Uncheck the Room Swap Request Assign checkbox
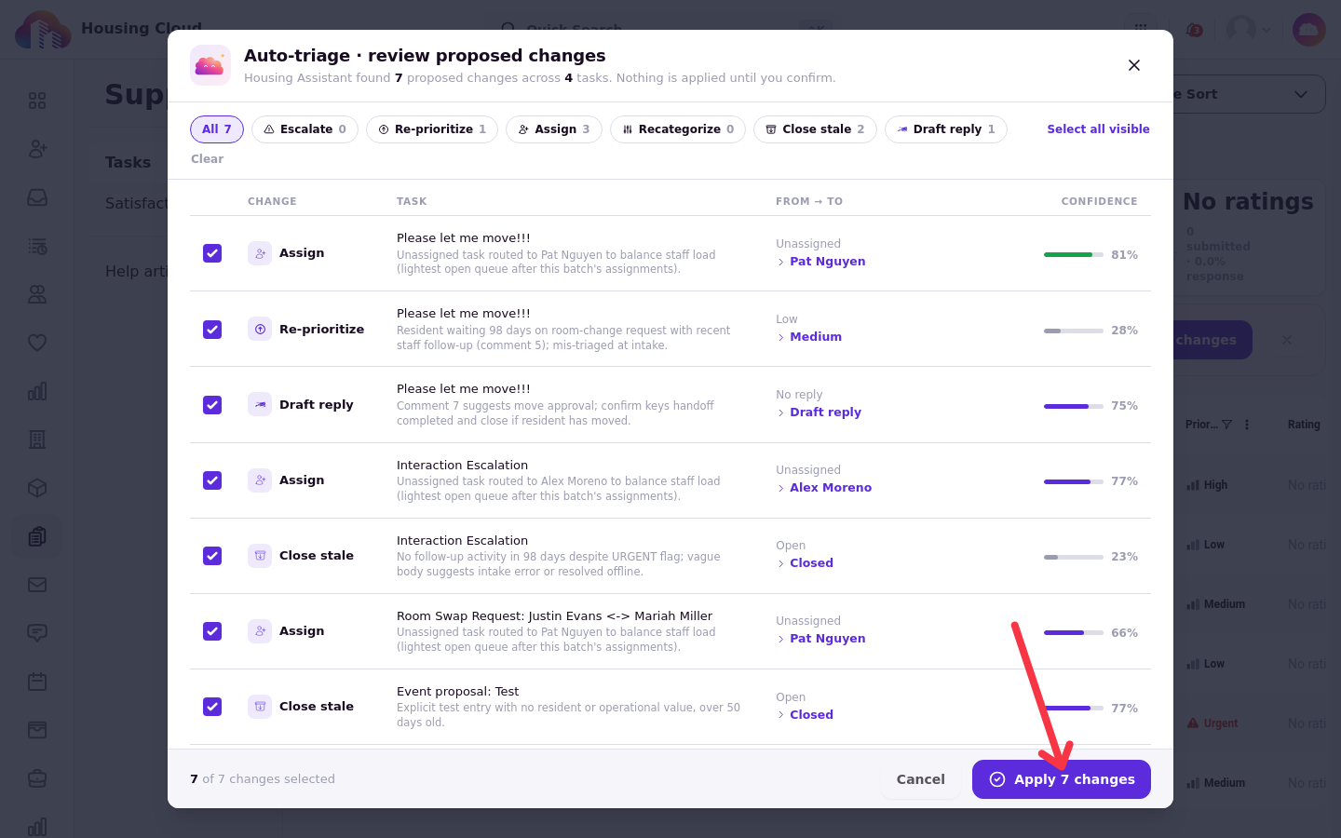Image resolution: width=1341 pixels, height=838 pixels. [x=212, y=631]
